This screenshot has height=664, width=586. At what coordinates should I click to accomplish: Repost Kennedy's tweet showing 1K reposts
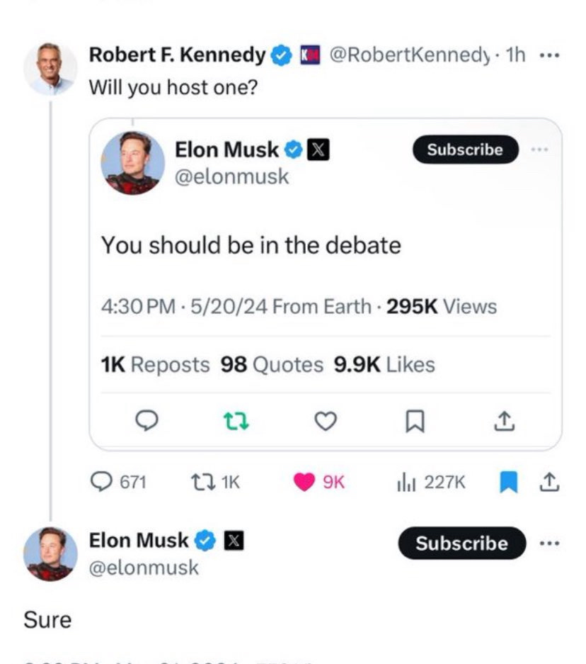200,482
